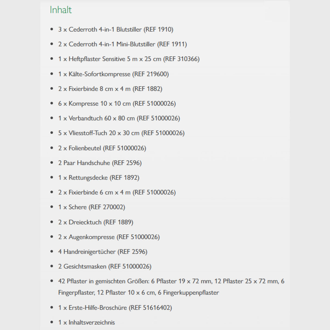Screen dimensions: 330x330
Task: Select the Schere REF 270002 line
Action: (92, 207)
